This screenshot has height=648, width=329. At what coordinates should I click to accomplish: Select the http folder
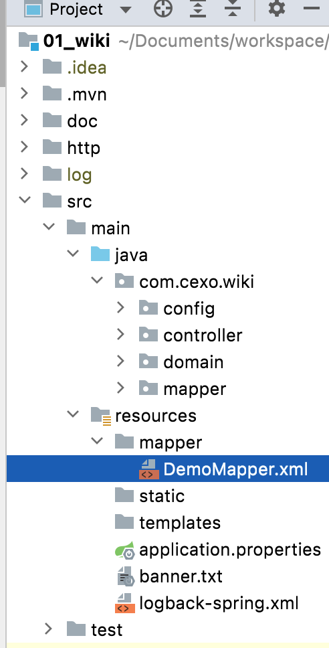coord(84,147)
